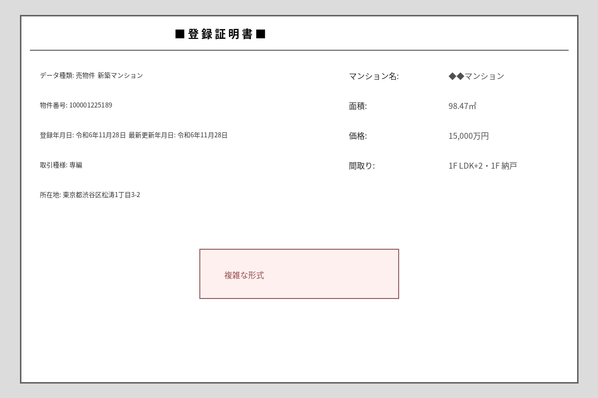598x398 pixels.
Task: Click the マンション名 field label
Action: pos(373,76)
